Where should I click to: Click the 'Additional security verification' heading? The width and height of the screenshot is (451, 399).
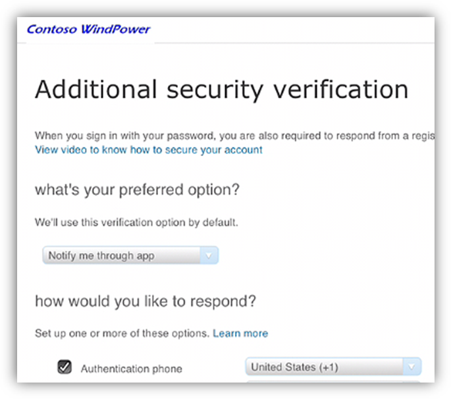(x=221, y=89)
